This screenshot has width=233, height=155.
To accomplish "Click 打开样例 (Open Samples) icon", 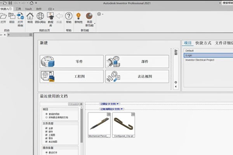I will [x=20, y=16].
